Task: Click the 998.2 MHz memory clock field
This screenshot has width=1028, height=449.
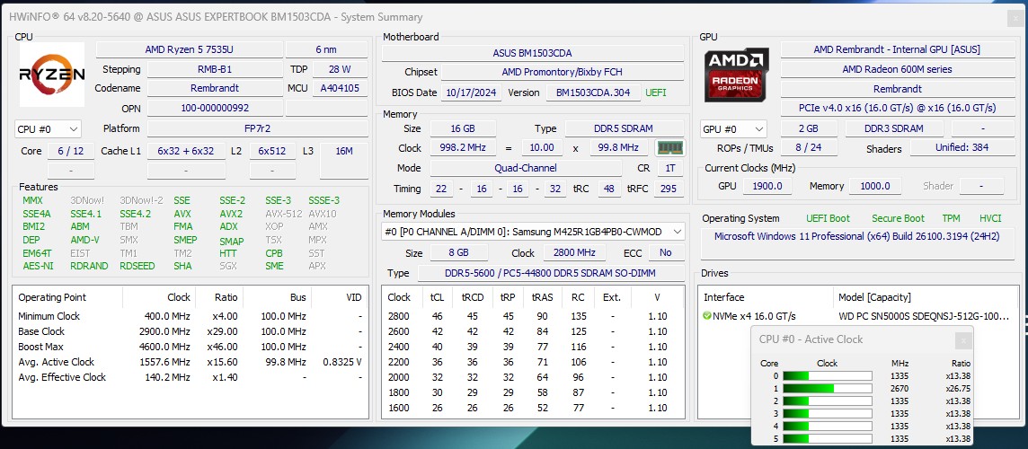Action: click(x=463, y=148)
